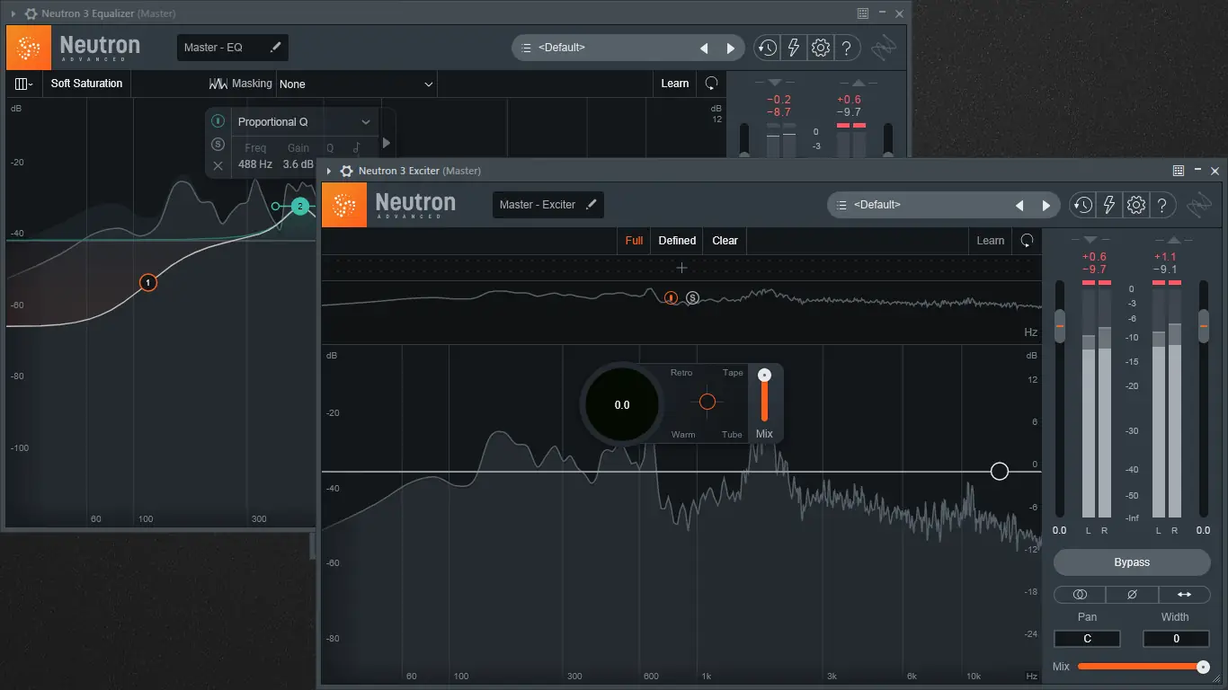Image resolution: width=1228 pixels, height=690 pixels.
Task: Go to next preset in Equalizer
Action: point(730,49)
